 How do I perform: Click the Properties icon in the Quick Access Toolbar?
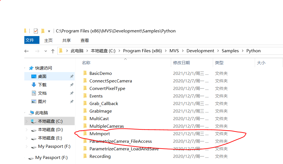(36, 31)
